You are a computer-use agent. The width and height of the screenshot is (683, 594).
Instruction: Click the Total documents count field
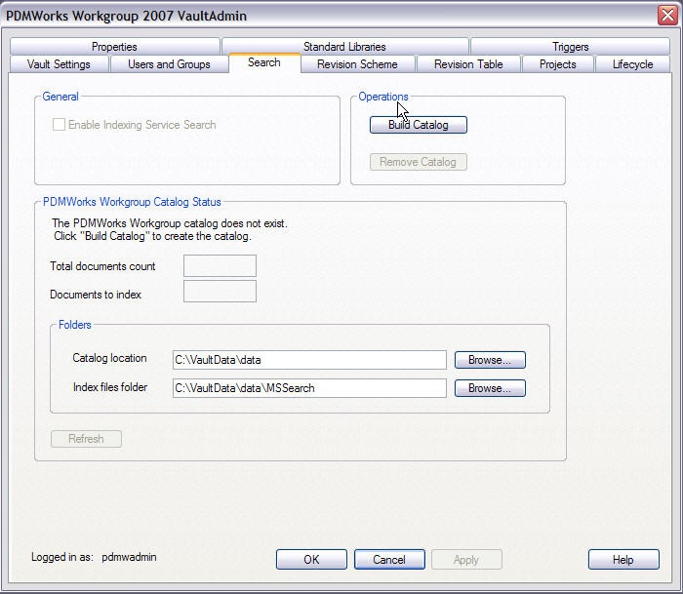220,265
